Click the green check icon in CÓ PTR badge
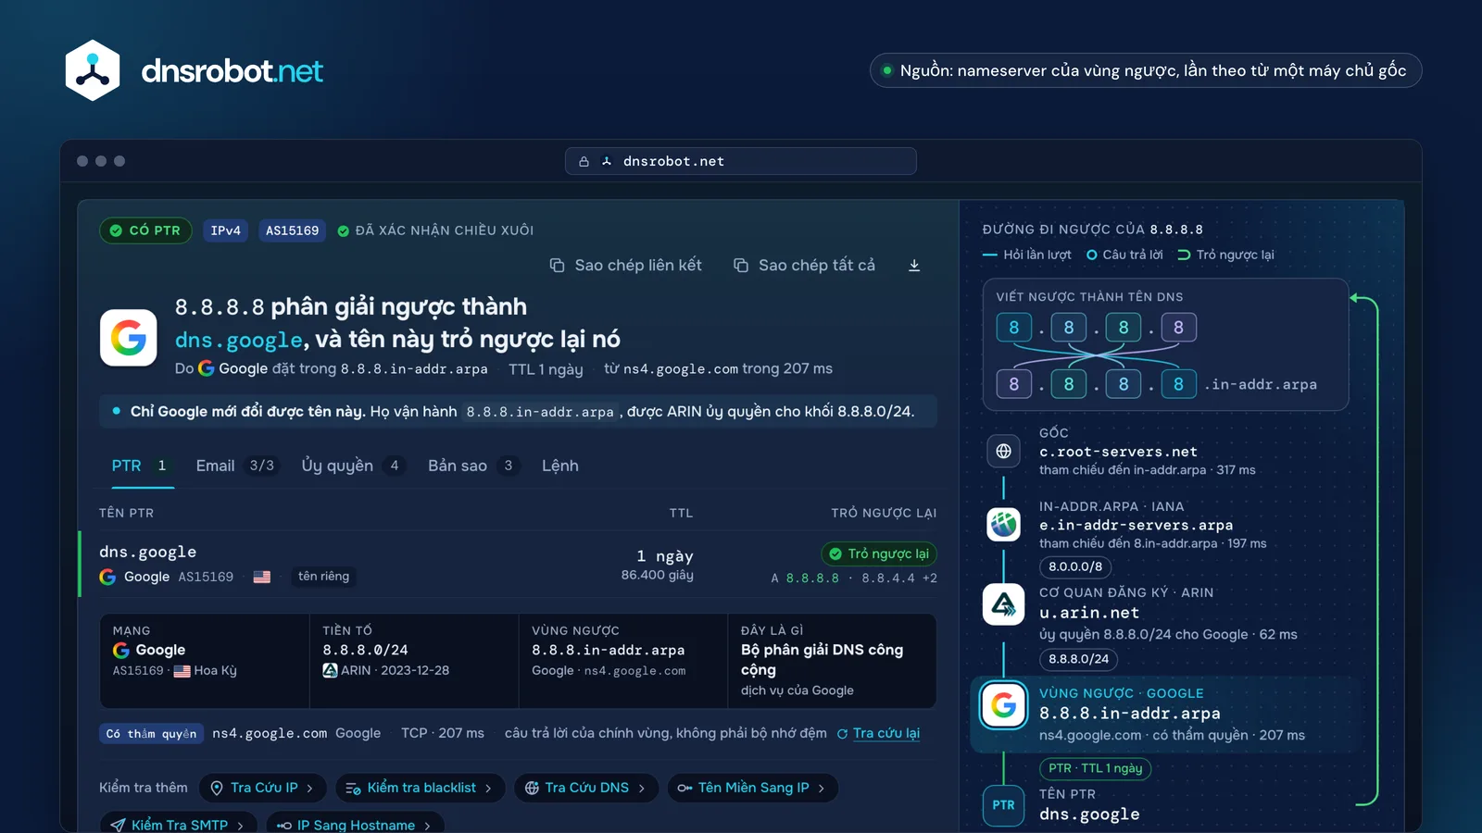Screen dimensions: 1482x833 click(x=116, y=230)
